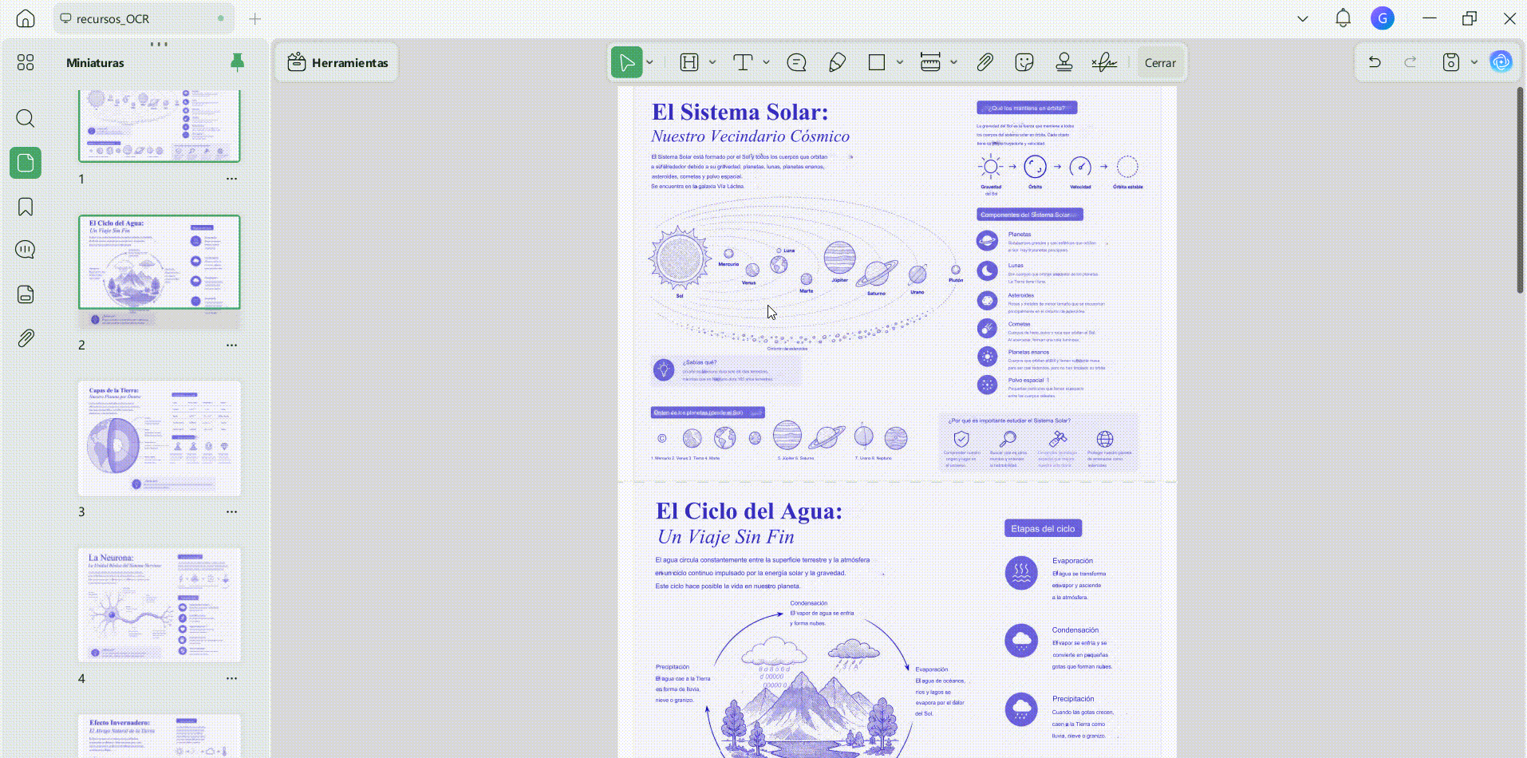Screen dimensions: 1527x758
Task: Select the highlight text tool
Action: click(x=689, y=62)
